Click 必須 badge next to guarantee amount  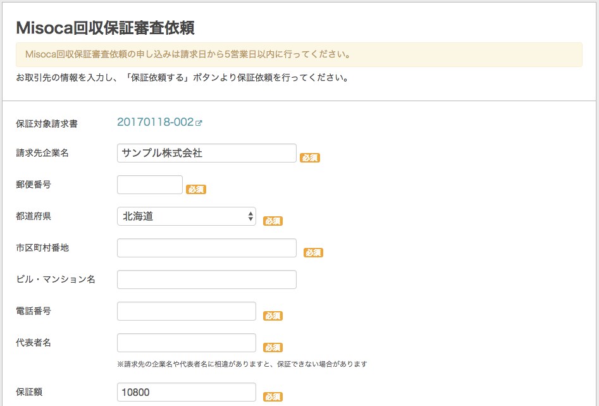click(x=273, y=397)
